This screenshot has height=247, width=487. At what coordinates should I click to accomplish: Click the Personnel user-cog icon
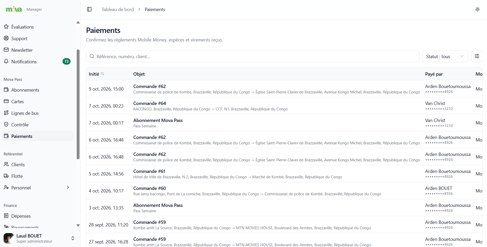tap(6, 187)
